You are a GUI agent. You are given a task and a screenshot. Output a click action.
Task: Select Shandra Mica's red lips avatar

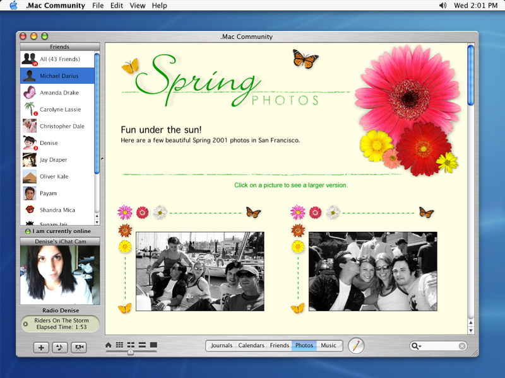click(x=30, y=210)
